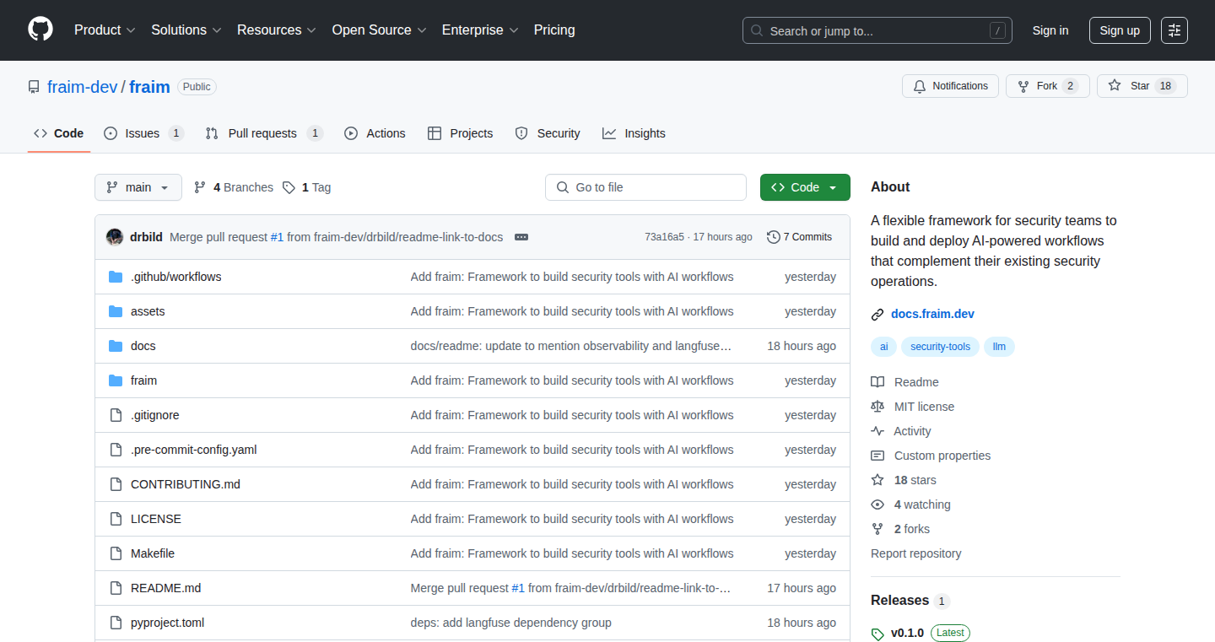
Task: Switch to the Issues tab
Action: pos(143,133)
